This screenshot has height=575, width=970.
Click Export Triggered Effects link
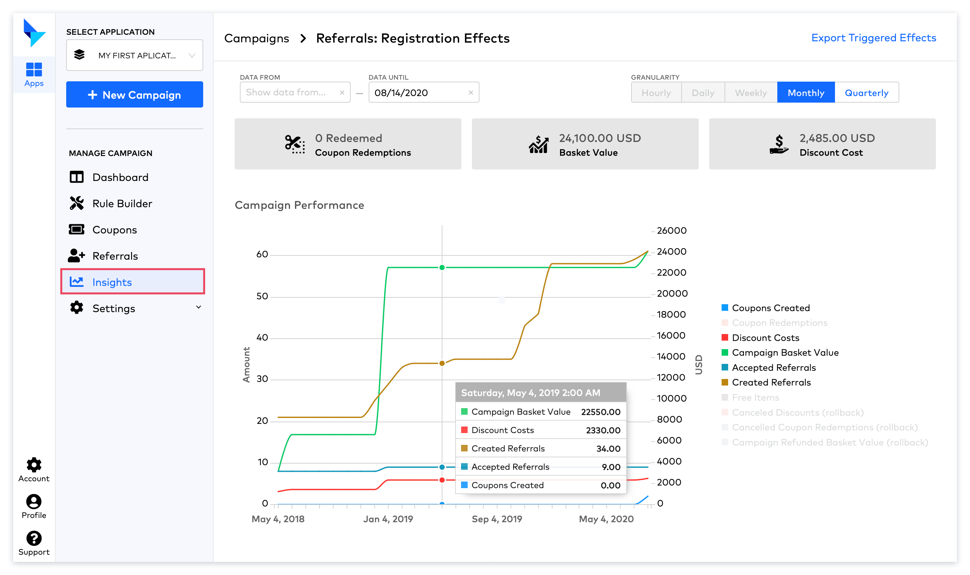coord(873,38)
